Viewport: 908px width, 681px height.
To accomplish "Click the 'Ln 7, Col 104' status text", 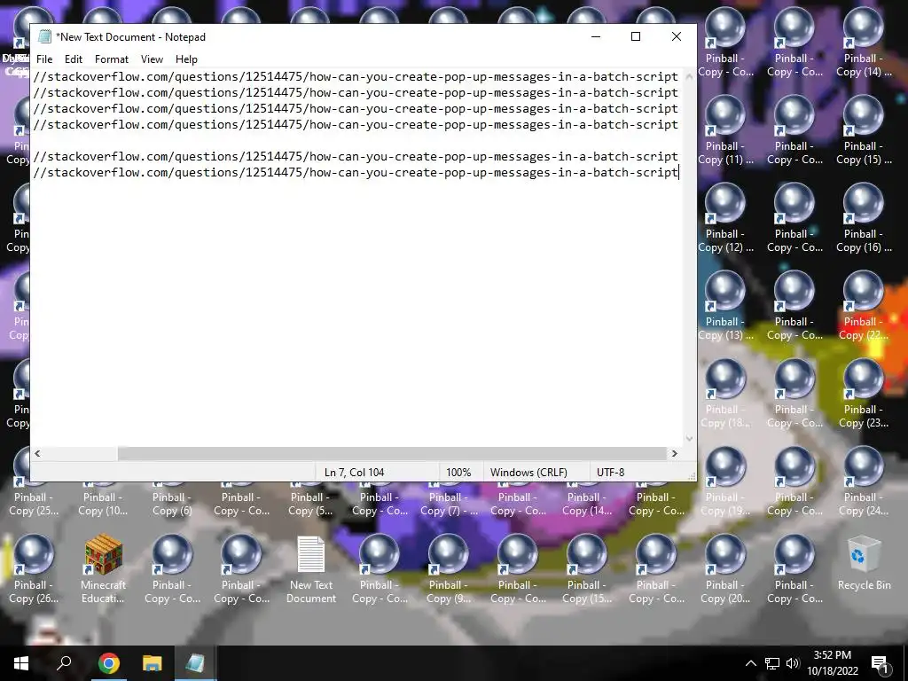I will pos(354,472).
